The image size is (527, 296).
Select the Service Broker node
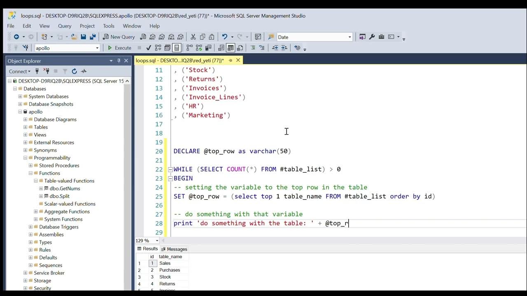pos(49,273)
